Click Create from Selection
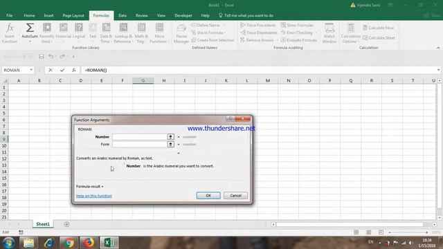 [213, 40]
